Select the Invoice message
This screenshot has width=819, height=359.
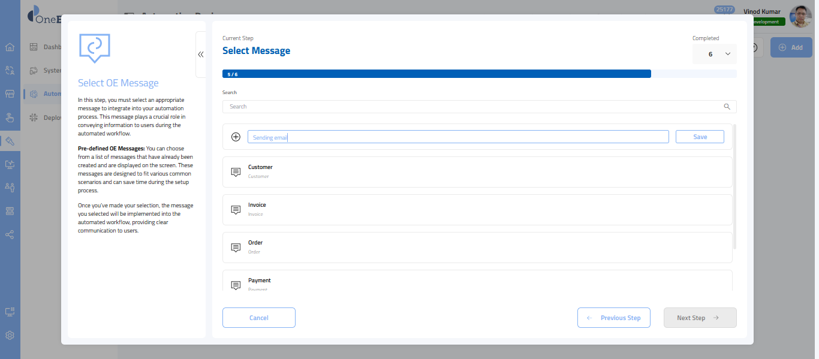(477, 209)
